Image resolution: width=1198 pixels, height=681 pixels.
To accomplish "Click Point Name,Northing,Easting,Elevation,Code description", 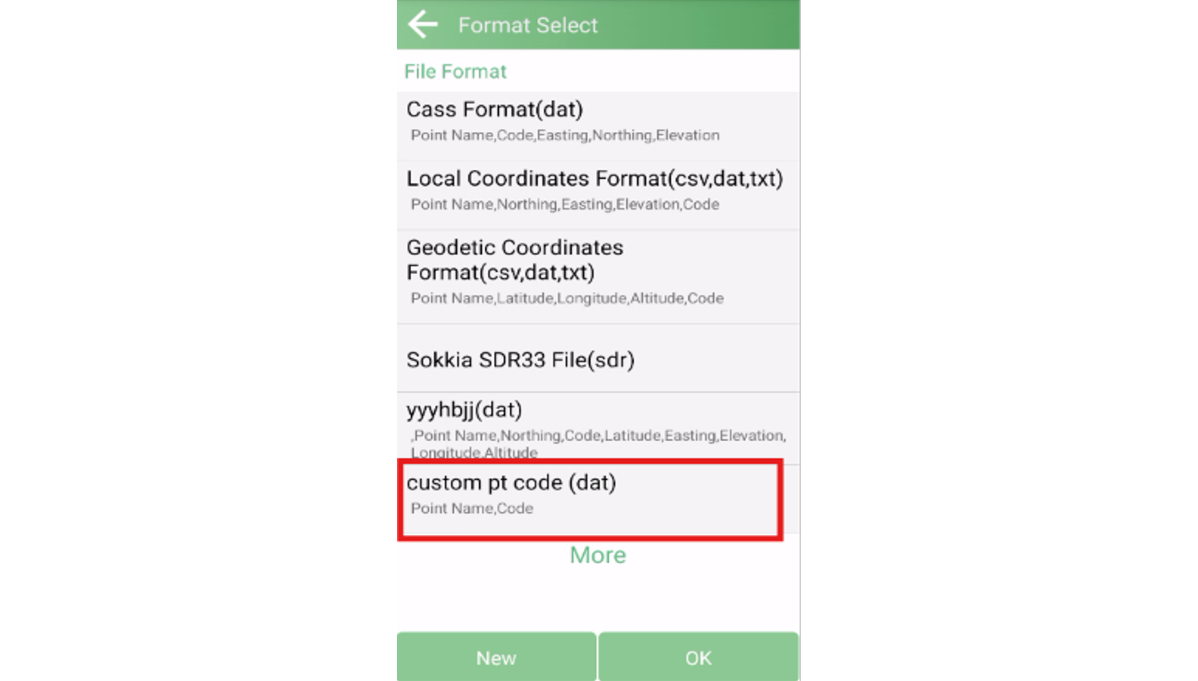I will (565, 205).
